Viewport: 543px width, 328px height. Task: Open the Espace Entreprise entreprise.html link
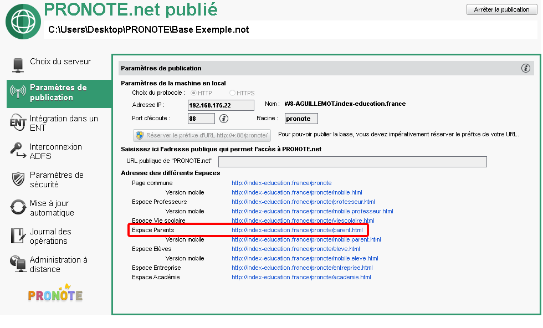pos(302,268)
